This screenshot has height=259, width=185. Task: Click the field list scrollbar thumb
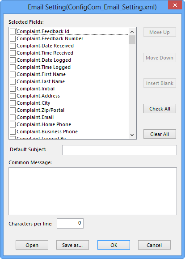pyautogui.click(x=132, y=40)
